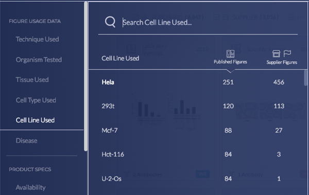The height and width of the screenshot is (195, 309).
Task: Click U-2-Os supplier count 1
Action: point(279,179)
